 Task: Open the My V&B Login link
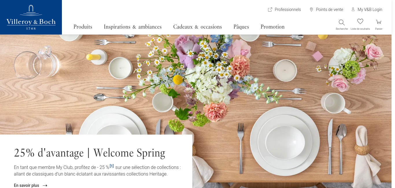point(370,10)
